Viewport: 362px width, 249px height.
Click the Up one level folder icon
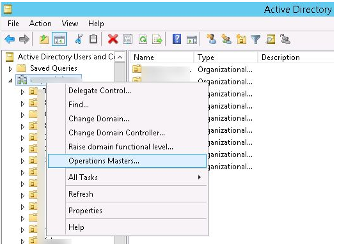44,39
